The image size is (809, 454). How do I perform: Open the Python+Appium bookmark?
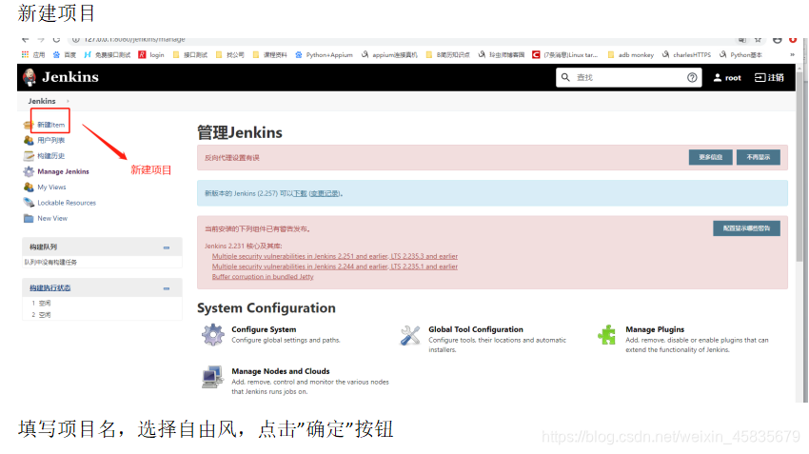coord(324,54)
